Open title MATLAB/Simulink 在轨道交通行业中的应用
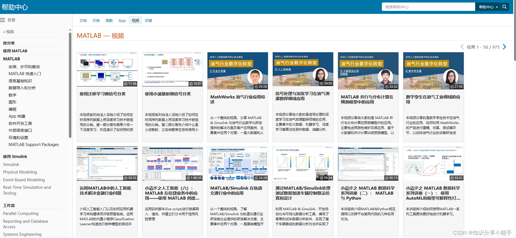 pyautogui.click(x=236, y=191)
